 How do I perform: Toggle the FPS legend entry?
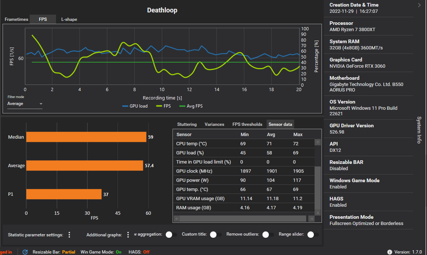163,106
